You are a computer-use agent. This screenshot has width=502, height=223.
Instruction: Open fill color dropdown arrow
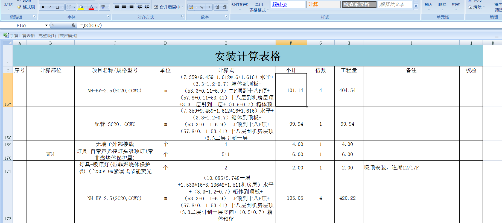point(86,7)
